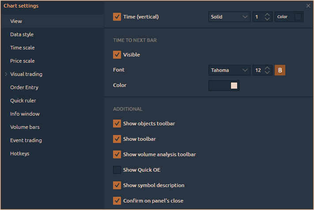Uncheck the Time (vertical) checkbox

[117, 17]
